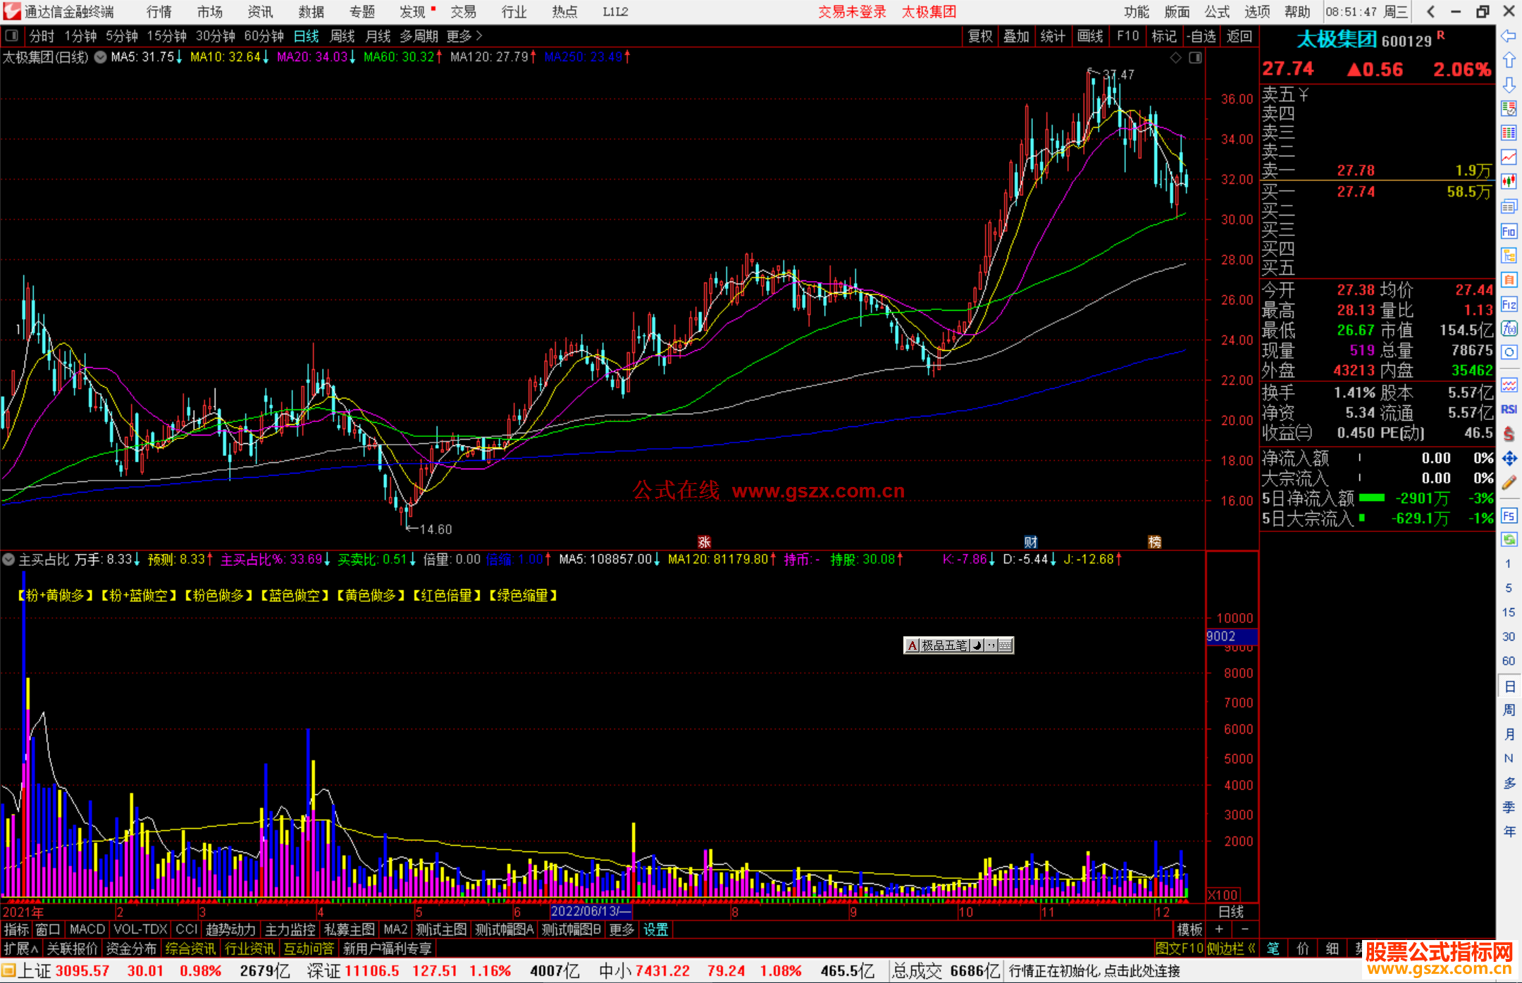Click the candlestick chart icon in sidebar
The height and width of the screenshot is (983, 1522).
tap(1509, 181)
